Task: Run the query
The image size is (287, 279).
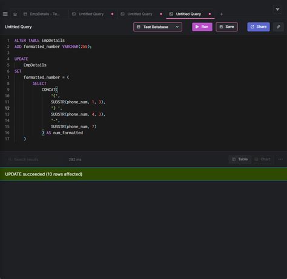Action: point(202,27)
